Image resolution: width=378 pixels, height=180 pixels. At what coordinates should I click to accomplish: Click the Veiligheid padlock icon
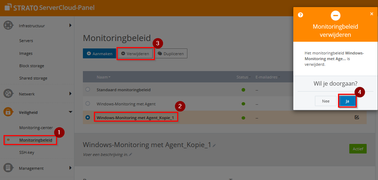[x=8, y=112]
